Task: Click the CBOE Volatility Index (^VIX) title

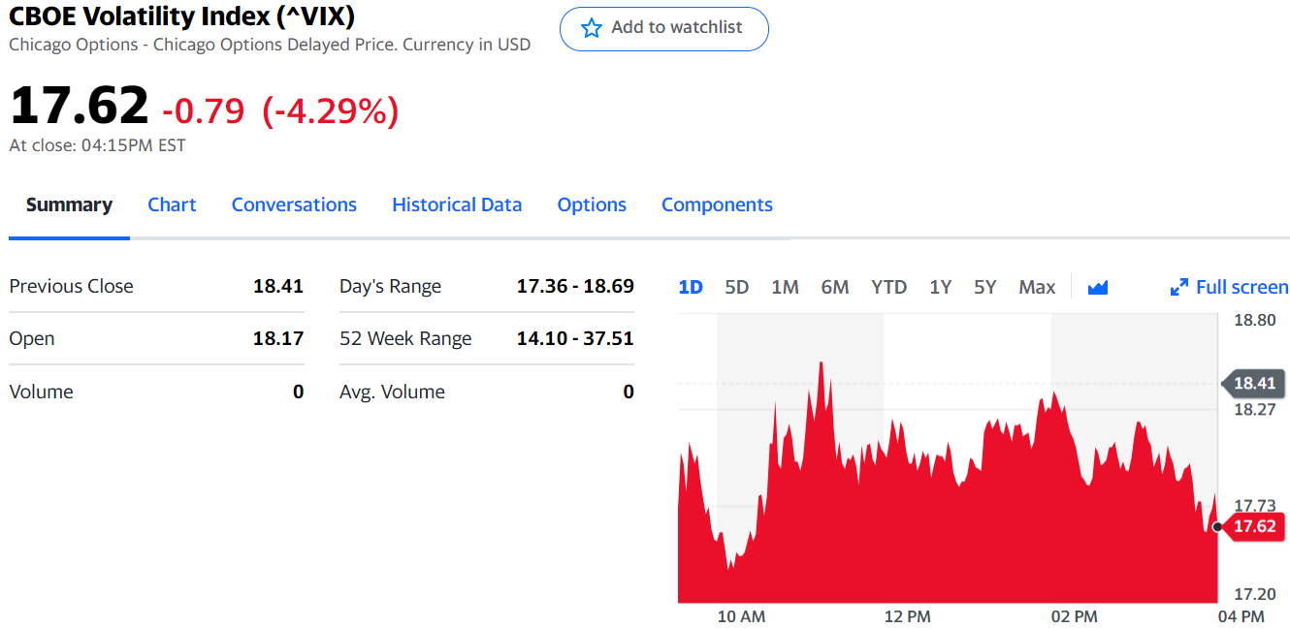Action: pos(181,16)
